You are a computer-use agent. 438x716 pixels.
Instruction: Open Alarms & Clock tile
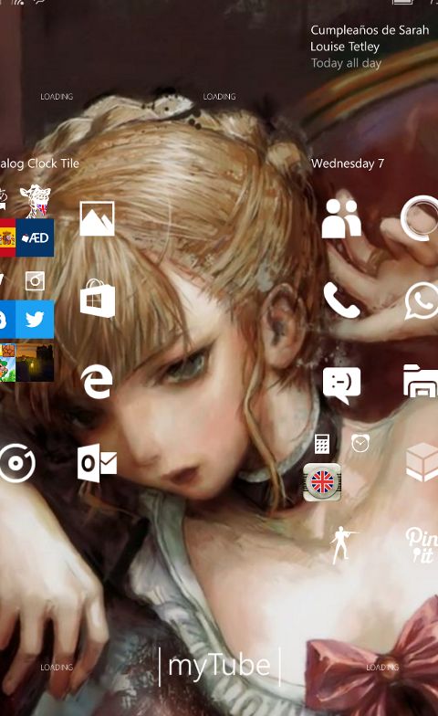point(360,444)
